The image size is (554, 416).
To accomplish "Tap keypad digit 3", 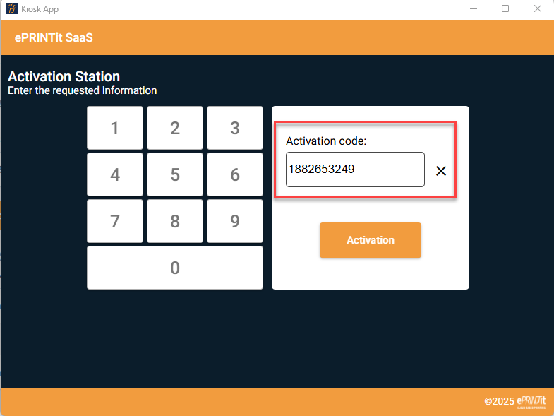I will pos(235,128).
